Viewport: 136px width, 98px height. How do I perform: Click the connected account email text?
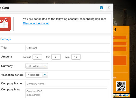pos(93,19)
